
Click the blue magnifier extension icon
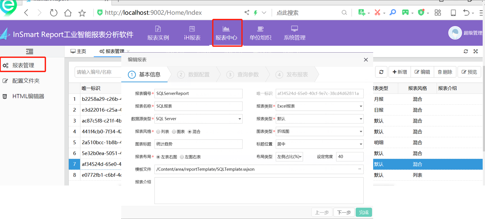[393, 12]
